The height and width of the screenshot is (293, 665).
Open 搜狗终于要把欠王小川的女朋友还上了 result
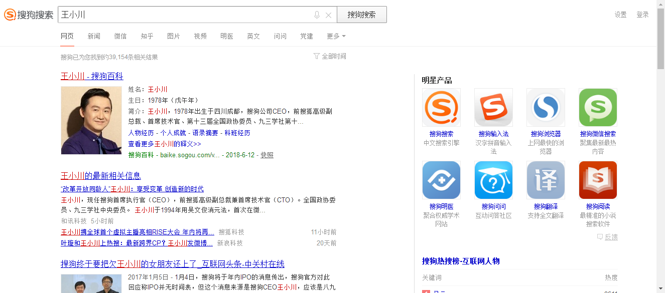(173, 264)
